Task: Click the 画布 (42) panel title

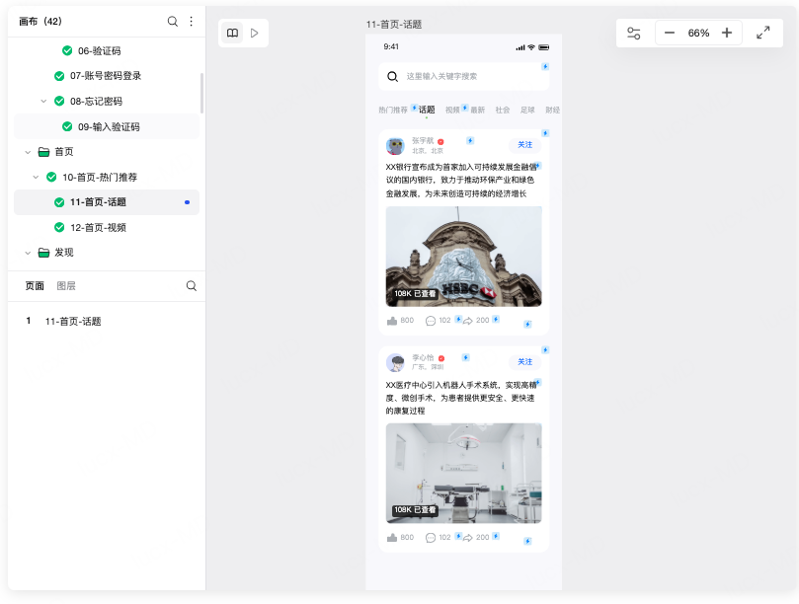Action: tap(40, 22)
